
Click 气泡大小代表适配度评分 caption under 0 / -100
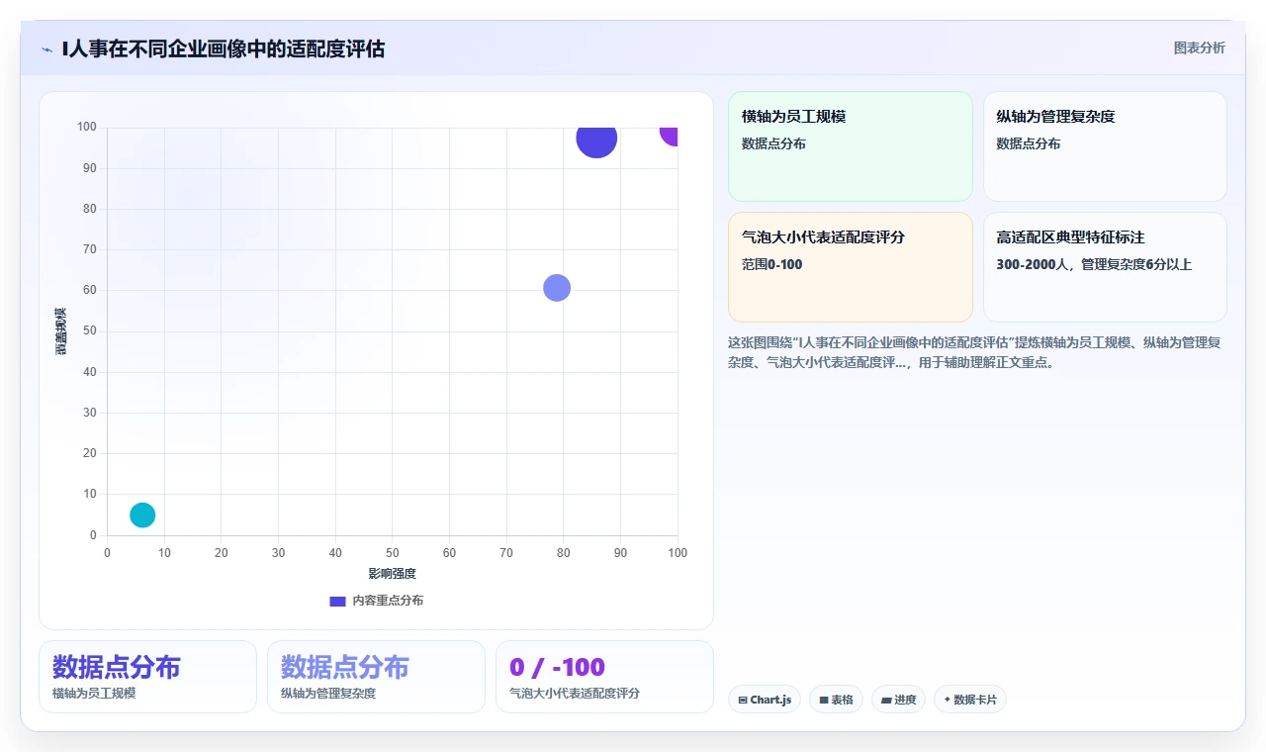pos(574,694)
